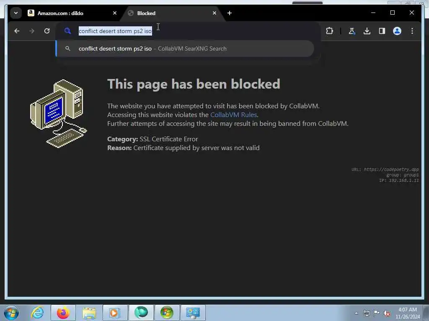Close the browser window
This screenshot has width=429, height=321.
411,13
